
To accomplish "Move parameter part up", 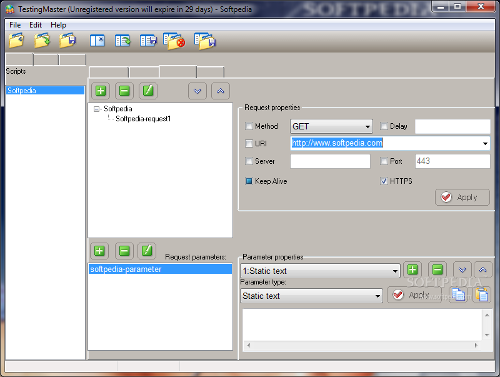I will coord(482,270).
